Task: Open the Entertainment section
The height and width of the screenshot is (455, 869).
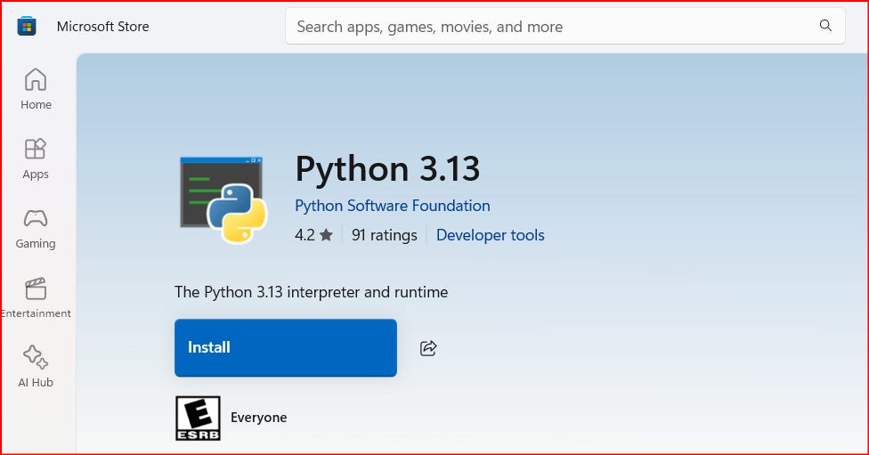Action: tap(36, 298)
